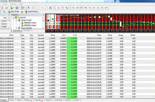Click the new chart plus icon

pyautogui.click(x=12, y=8)
